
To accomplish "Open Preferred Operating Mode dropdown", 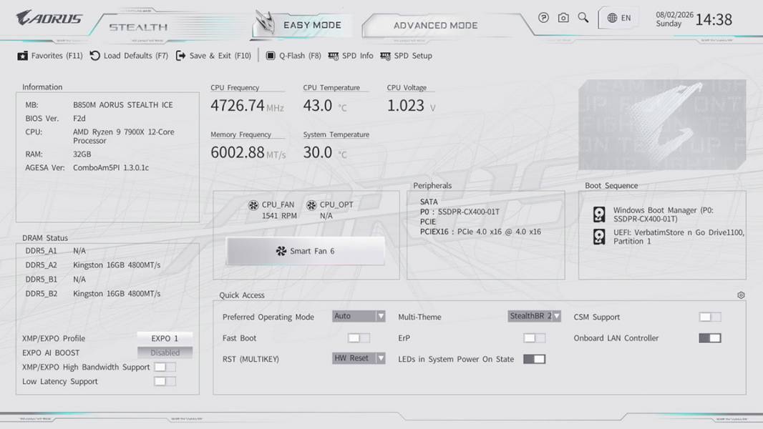I will coord(359,316).
